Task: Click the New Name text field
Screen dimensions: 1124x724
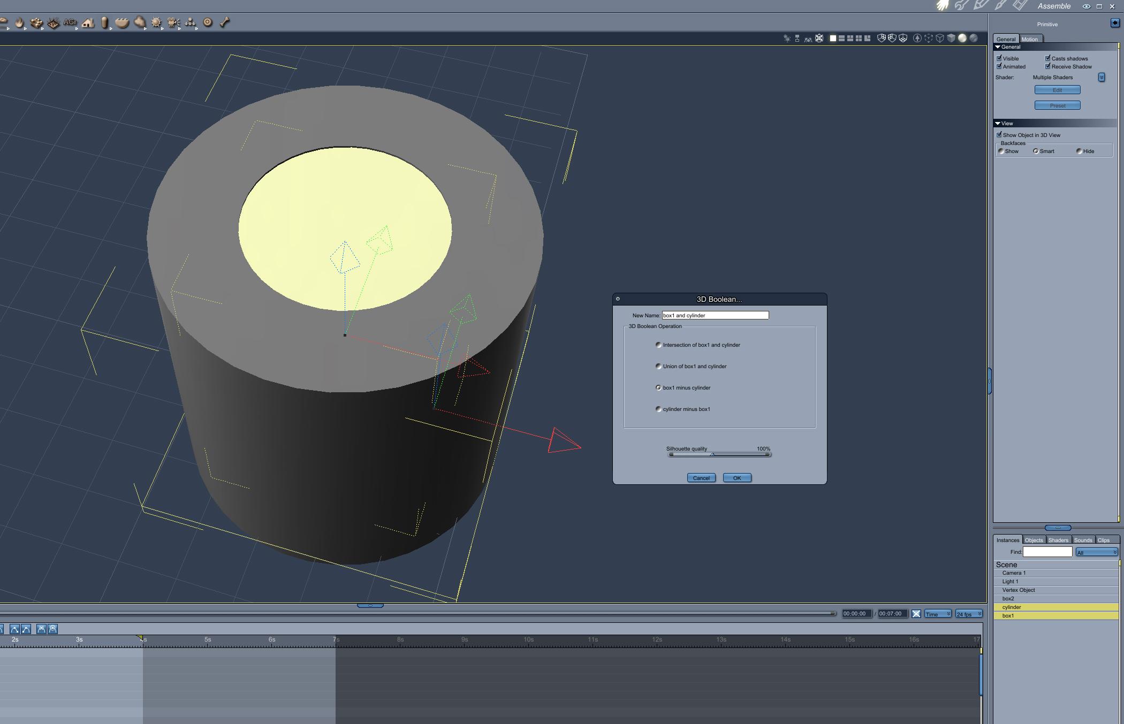Action: point(715,315)
